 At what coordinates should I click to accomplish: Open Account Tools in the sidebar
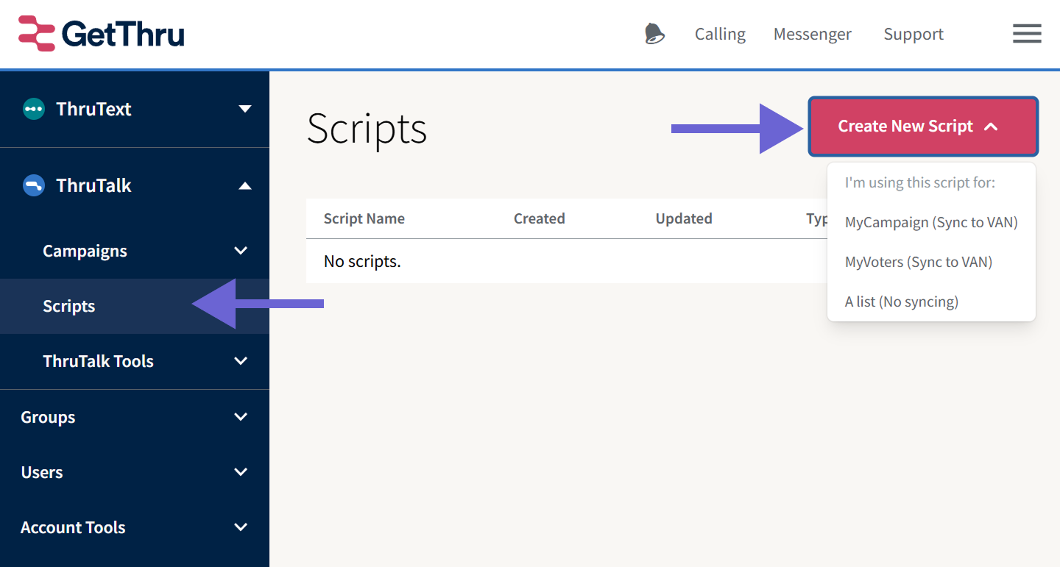pyautogui.click(x=73, y=527)
